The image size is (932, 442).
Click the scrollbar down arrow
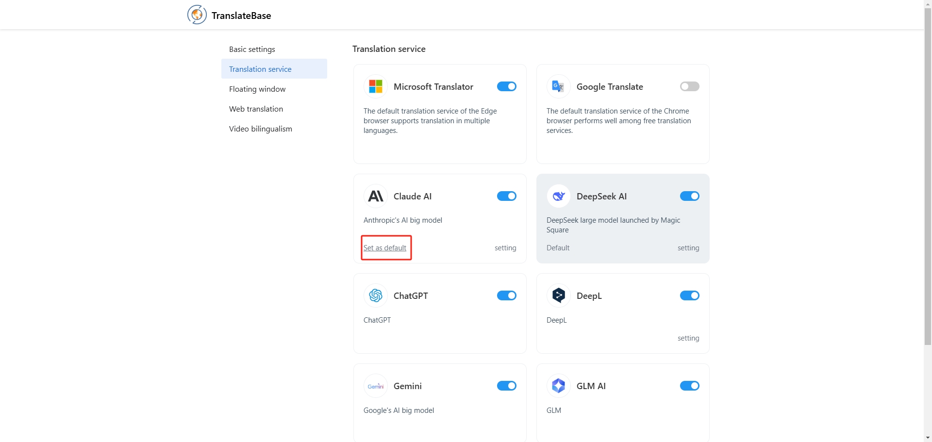click(x=928, y=438)
